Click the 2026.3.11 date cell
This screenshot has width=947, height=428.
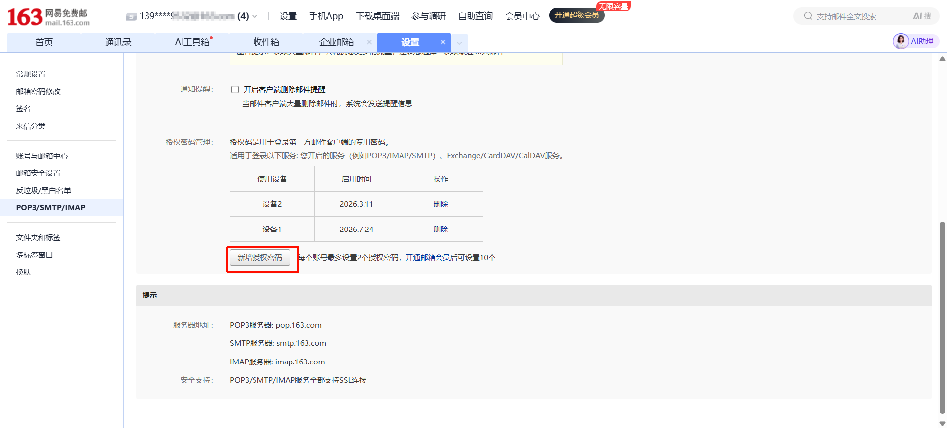pyautogui.click(x=357, y=204)
